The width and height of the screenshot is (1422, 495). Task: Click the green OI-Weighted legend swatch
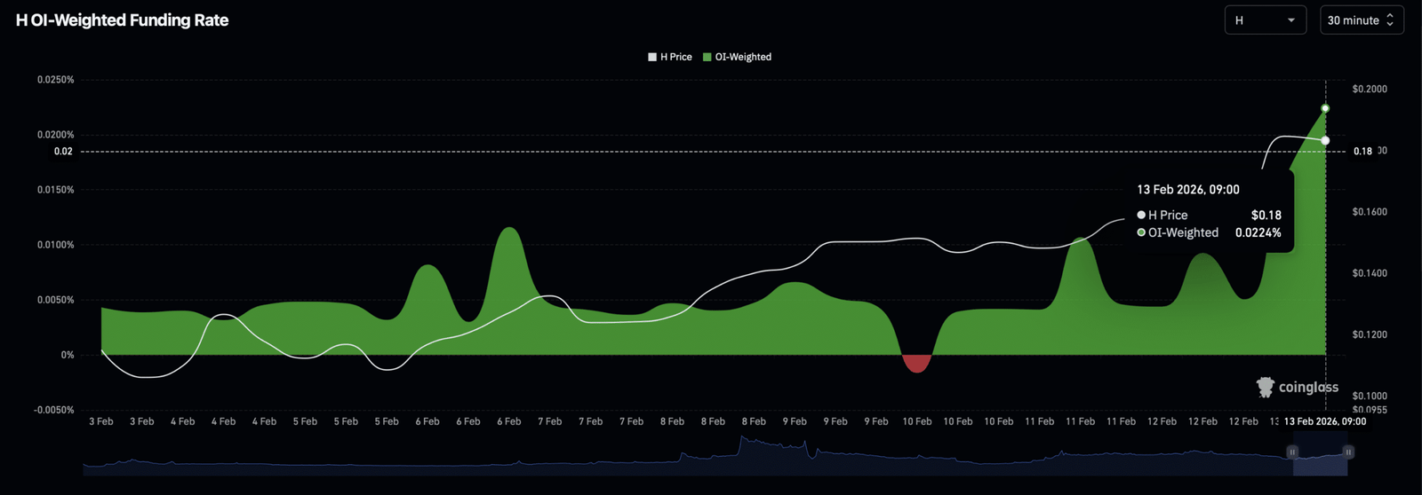coord(707,57)
